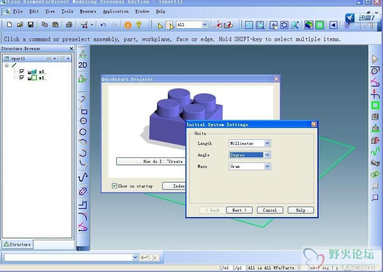Click the 2D mode icon
Screen dimensions: 383x272
pos(83,65)
